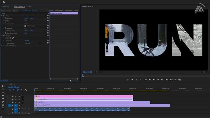
Task: Click Export Frame camera icon
Action: pyautogui.click(x=176, y=80)
